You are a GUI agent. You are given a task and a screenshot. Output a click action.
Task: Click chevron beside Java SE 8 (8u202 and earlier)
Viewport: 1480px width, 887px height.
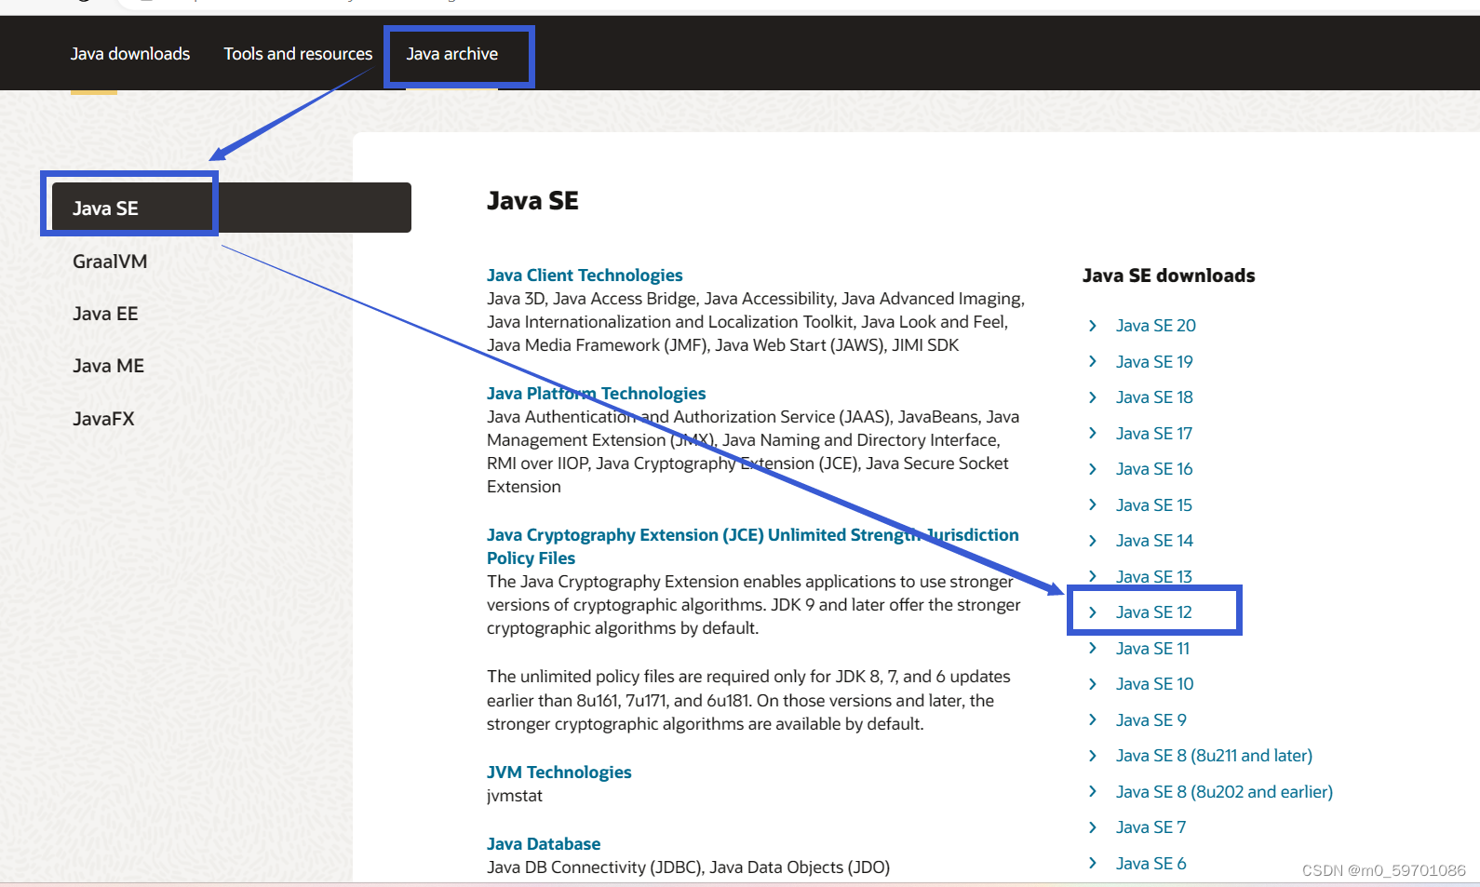point(1093,791)
